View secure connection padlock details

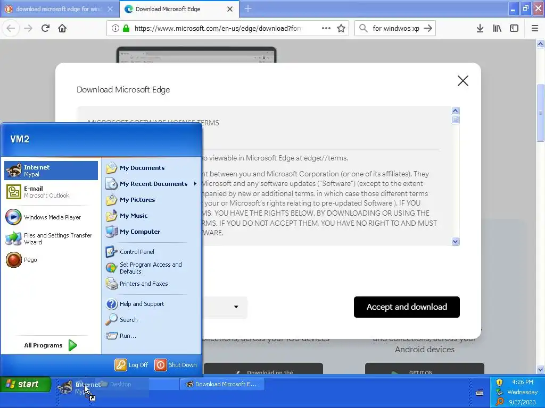click(x=126, y=29)
